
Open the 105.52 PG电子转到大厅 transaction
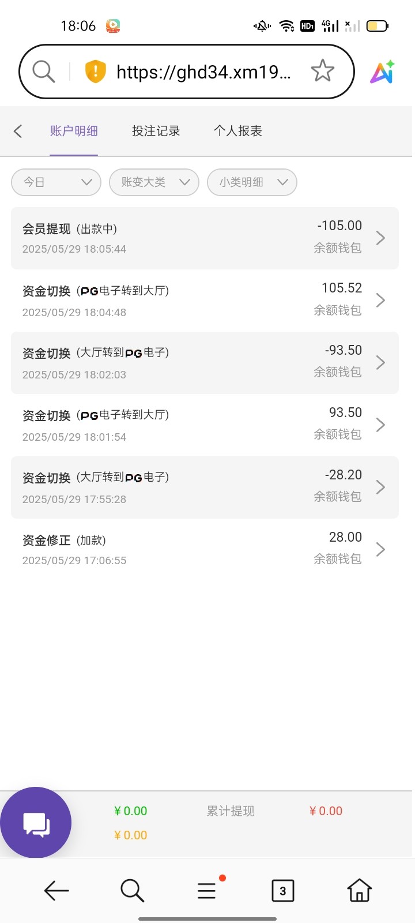point(205,300)
